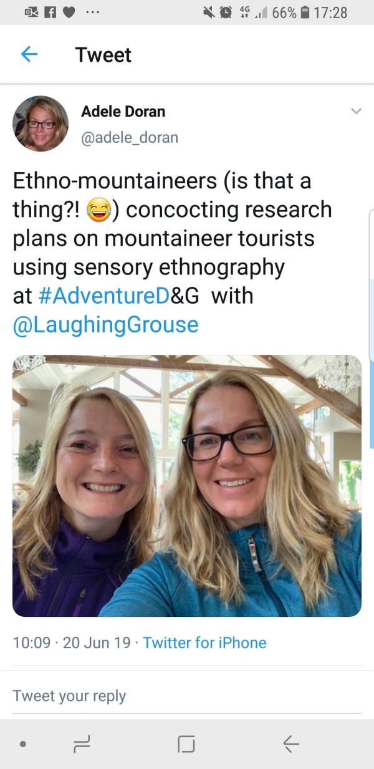The image size is (374, 769).
Task: Tap the small dot on the navigation bar
Action: pos(23,744)
